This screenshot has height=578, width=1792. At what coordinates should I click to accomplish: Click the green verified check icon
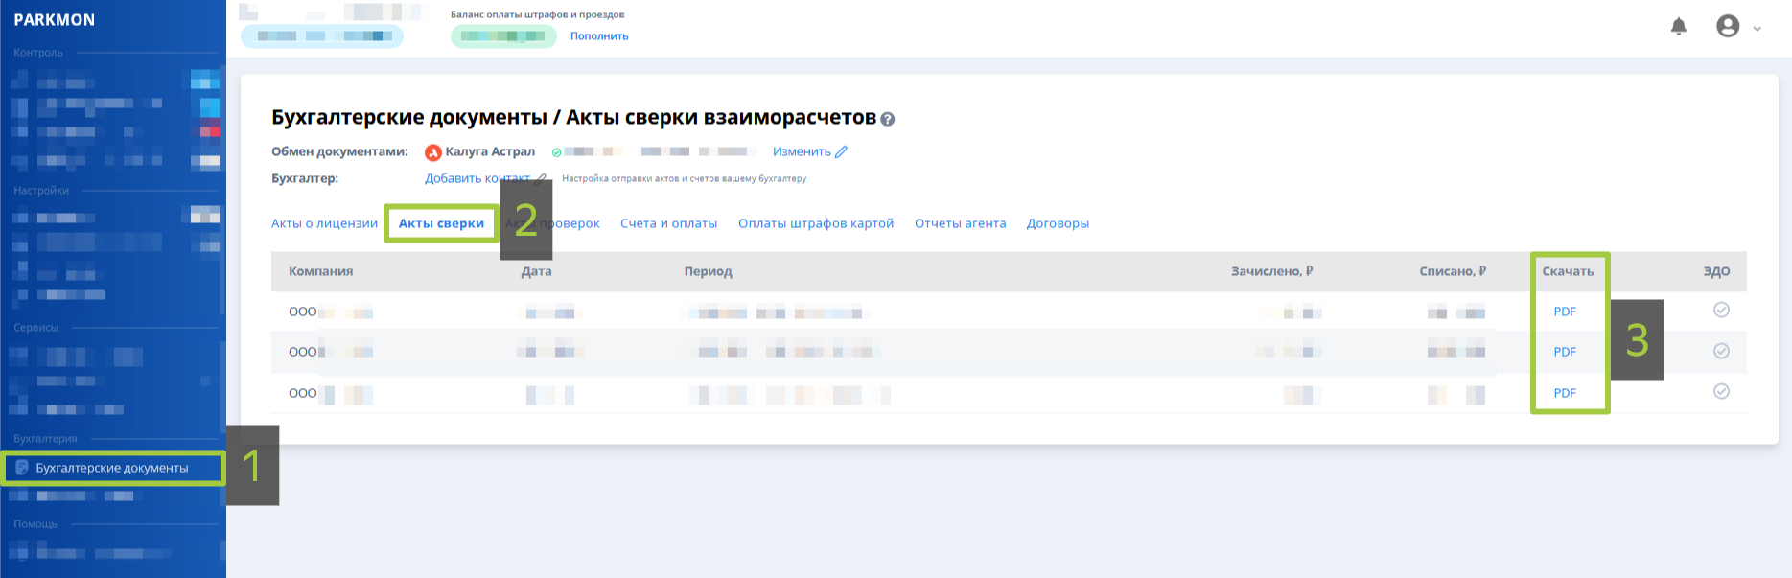click(x=556, y=152)
